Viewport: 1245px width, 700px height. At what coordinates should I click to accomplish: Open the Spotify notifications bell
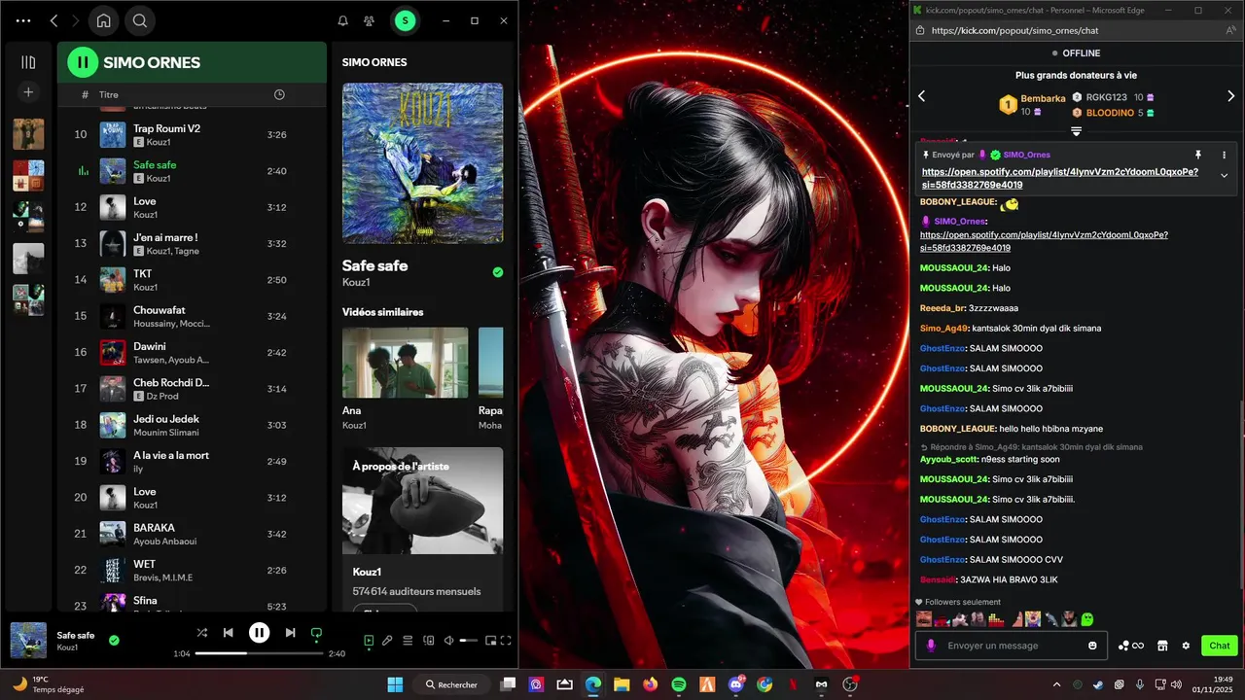(342, 20)
